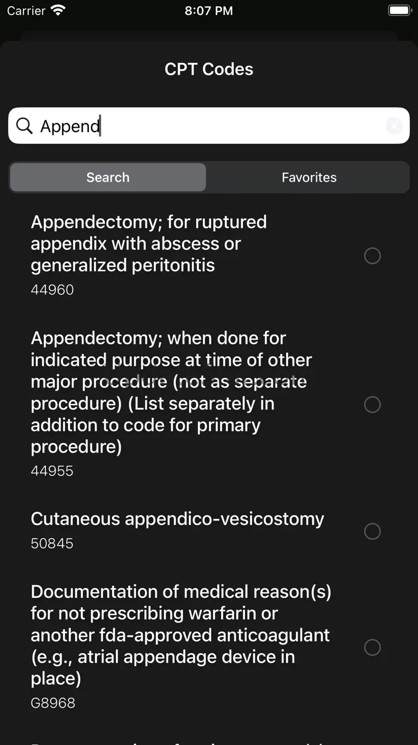Clear the search field text
This screenshot has width=418, height=745.
(394, 126)
